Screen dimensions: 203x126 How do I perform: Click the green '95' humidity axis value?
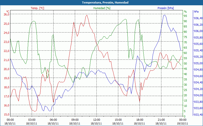coord(185,16)
